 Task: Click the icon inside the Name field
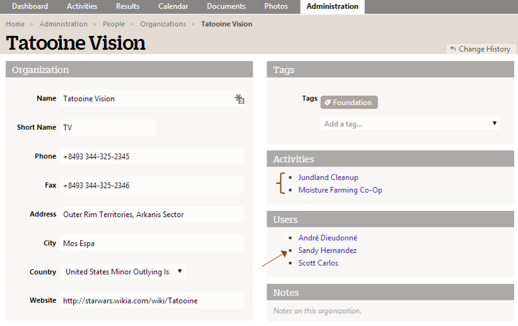point(239,99)
